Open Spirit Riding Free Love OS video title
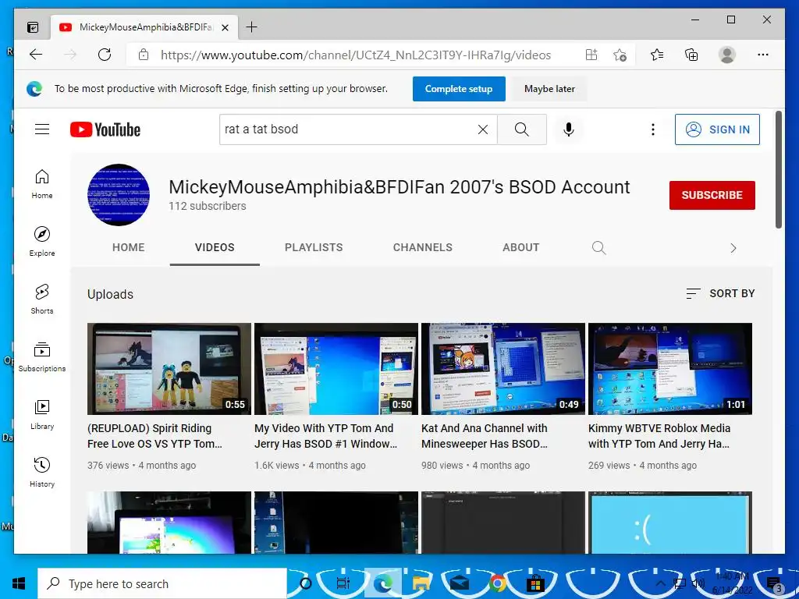The image size is (799, 599). pos(155,436)
